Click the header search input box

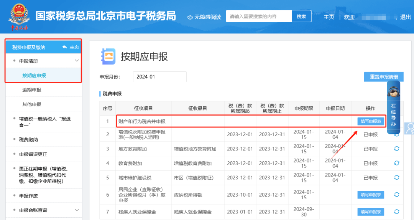(259, 17)
